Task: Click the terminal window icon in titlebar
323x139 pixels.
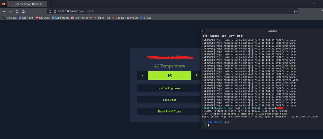Action: click(204, 31)
